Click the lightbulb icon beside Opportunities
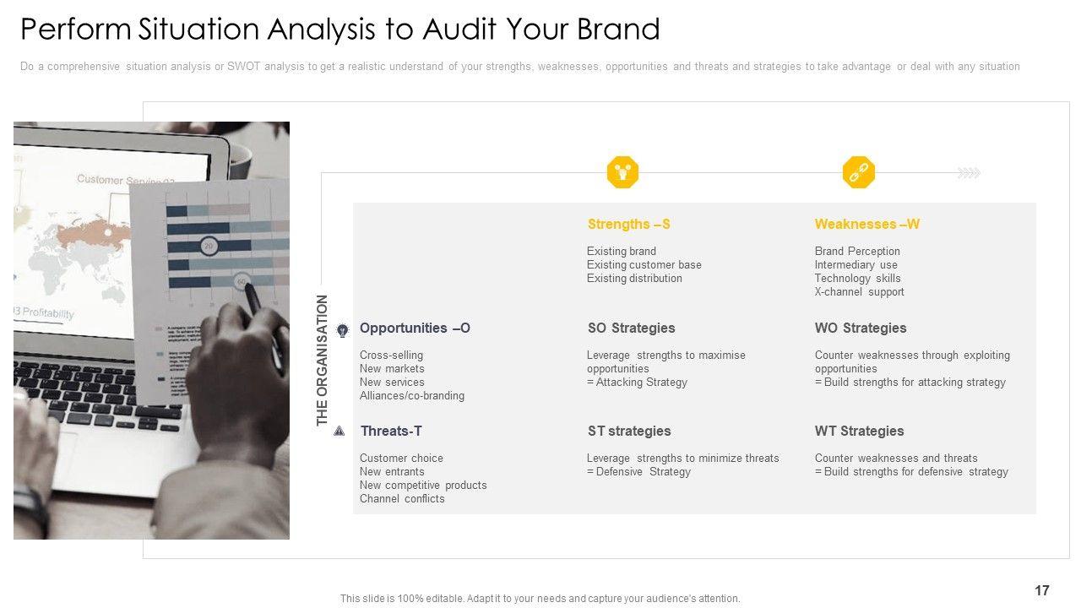The width and height of the screenshot is (1081, 608). (x=343, y=330)
